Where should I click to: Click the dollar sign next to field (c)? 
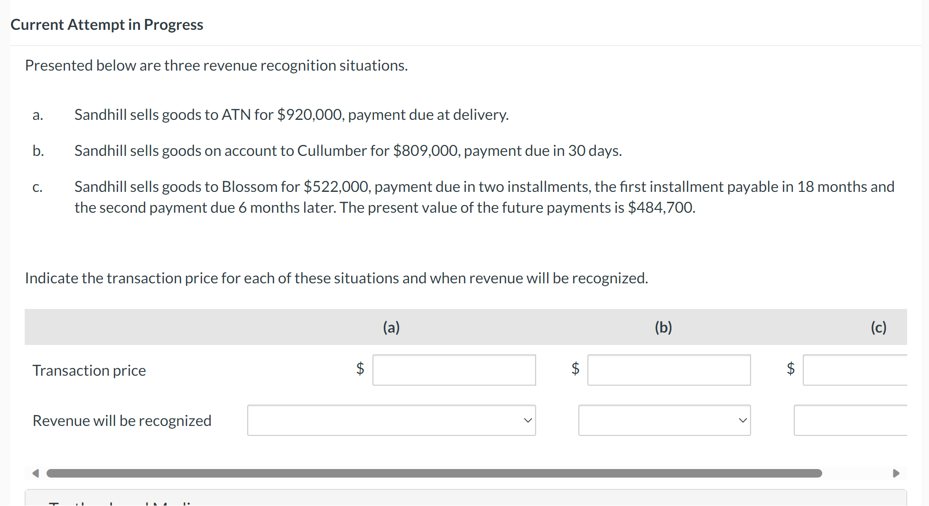(790, 369)
